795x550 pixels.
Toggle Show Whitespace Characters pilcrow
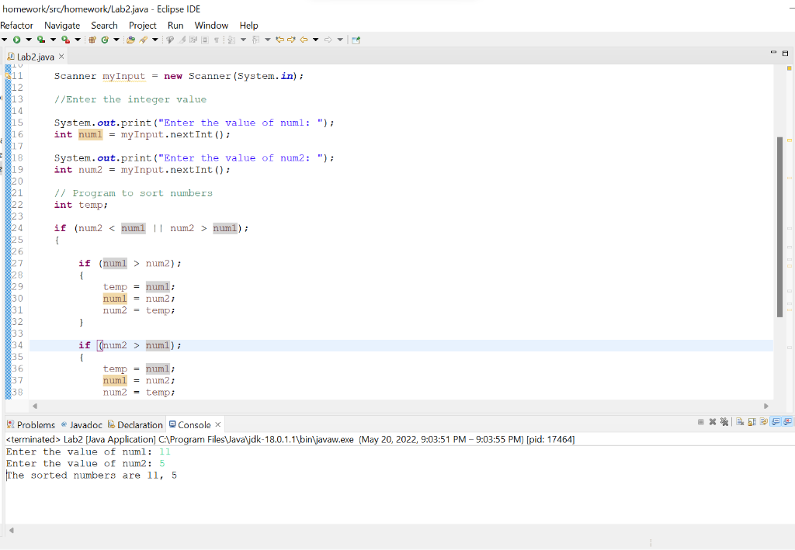pos(217,40)
